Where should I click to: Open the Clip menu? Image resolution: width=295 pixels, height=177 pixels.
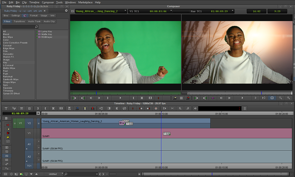pyautogui.click(x=24, y=2)
